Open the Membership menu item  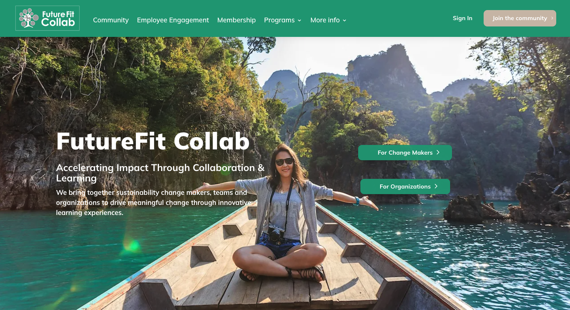coord(236,20)
